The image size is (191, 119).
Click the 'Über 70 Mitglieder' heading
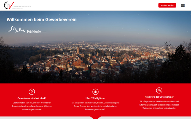[x=95, y=98]
